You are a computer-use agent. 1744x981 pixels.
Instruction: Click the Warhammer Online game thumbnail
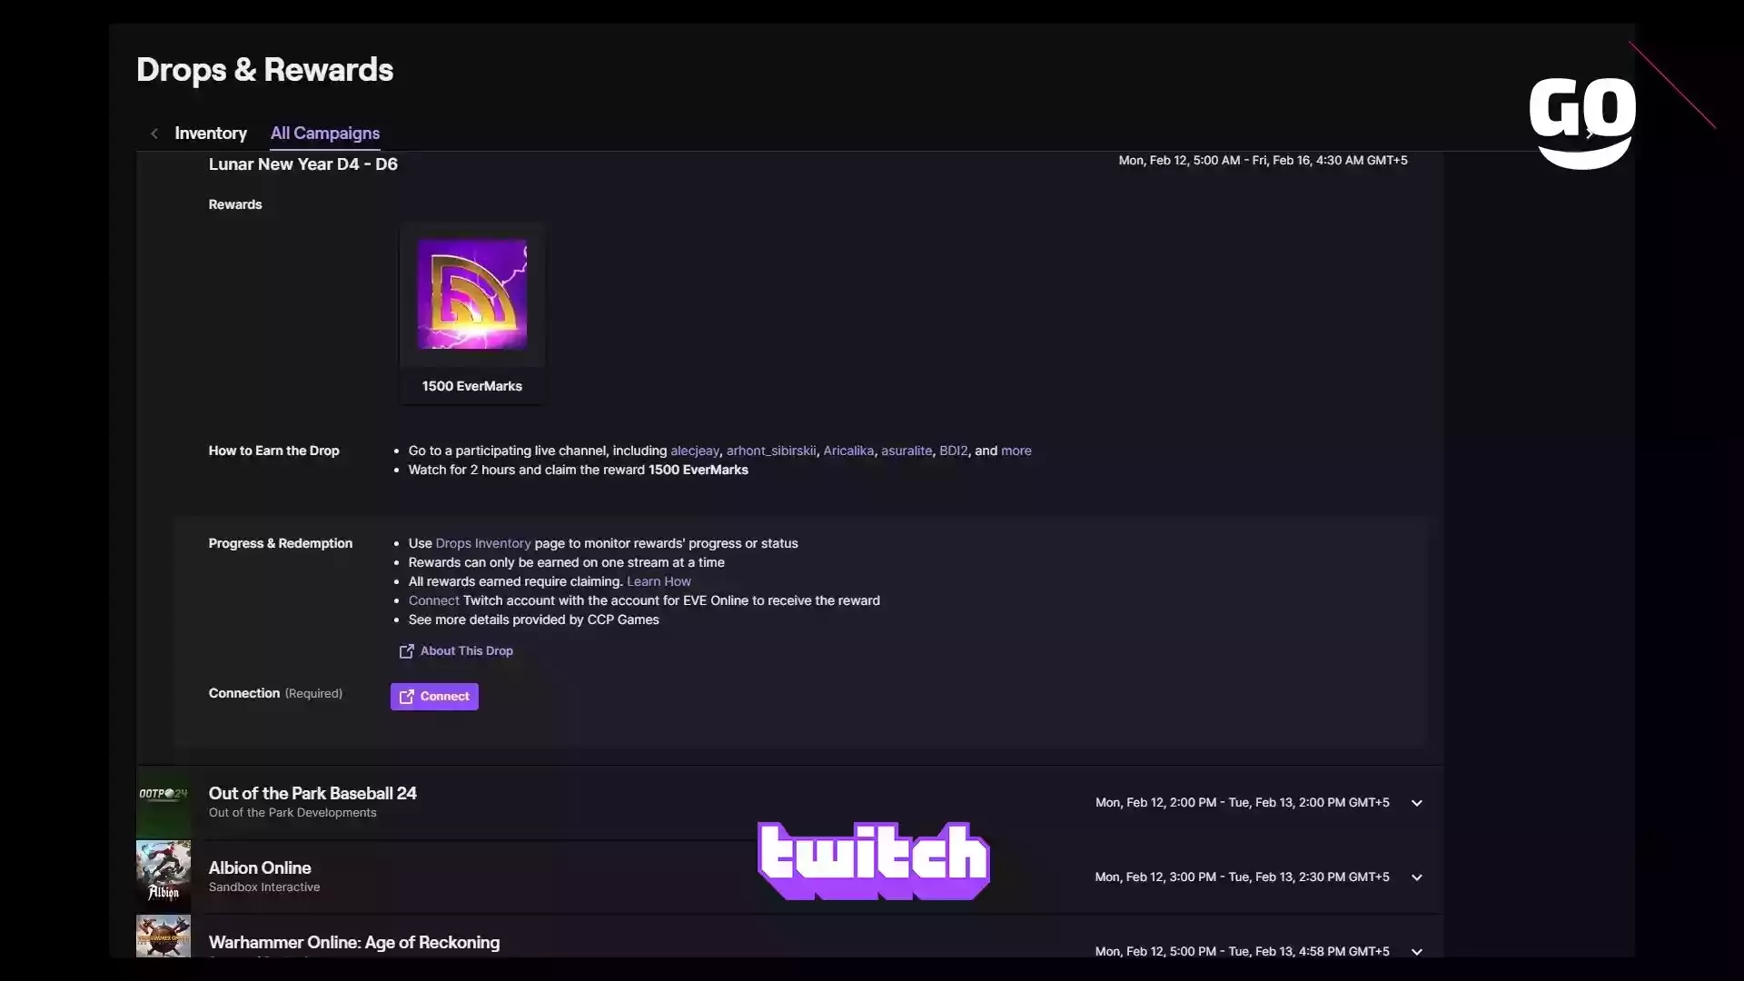(x=163, y=936)
